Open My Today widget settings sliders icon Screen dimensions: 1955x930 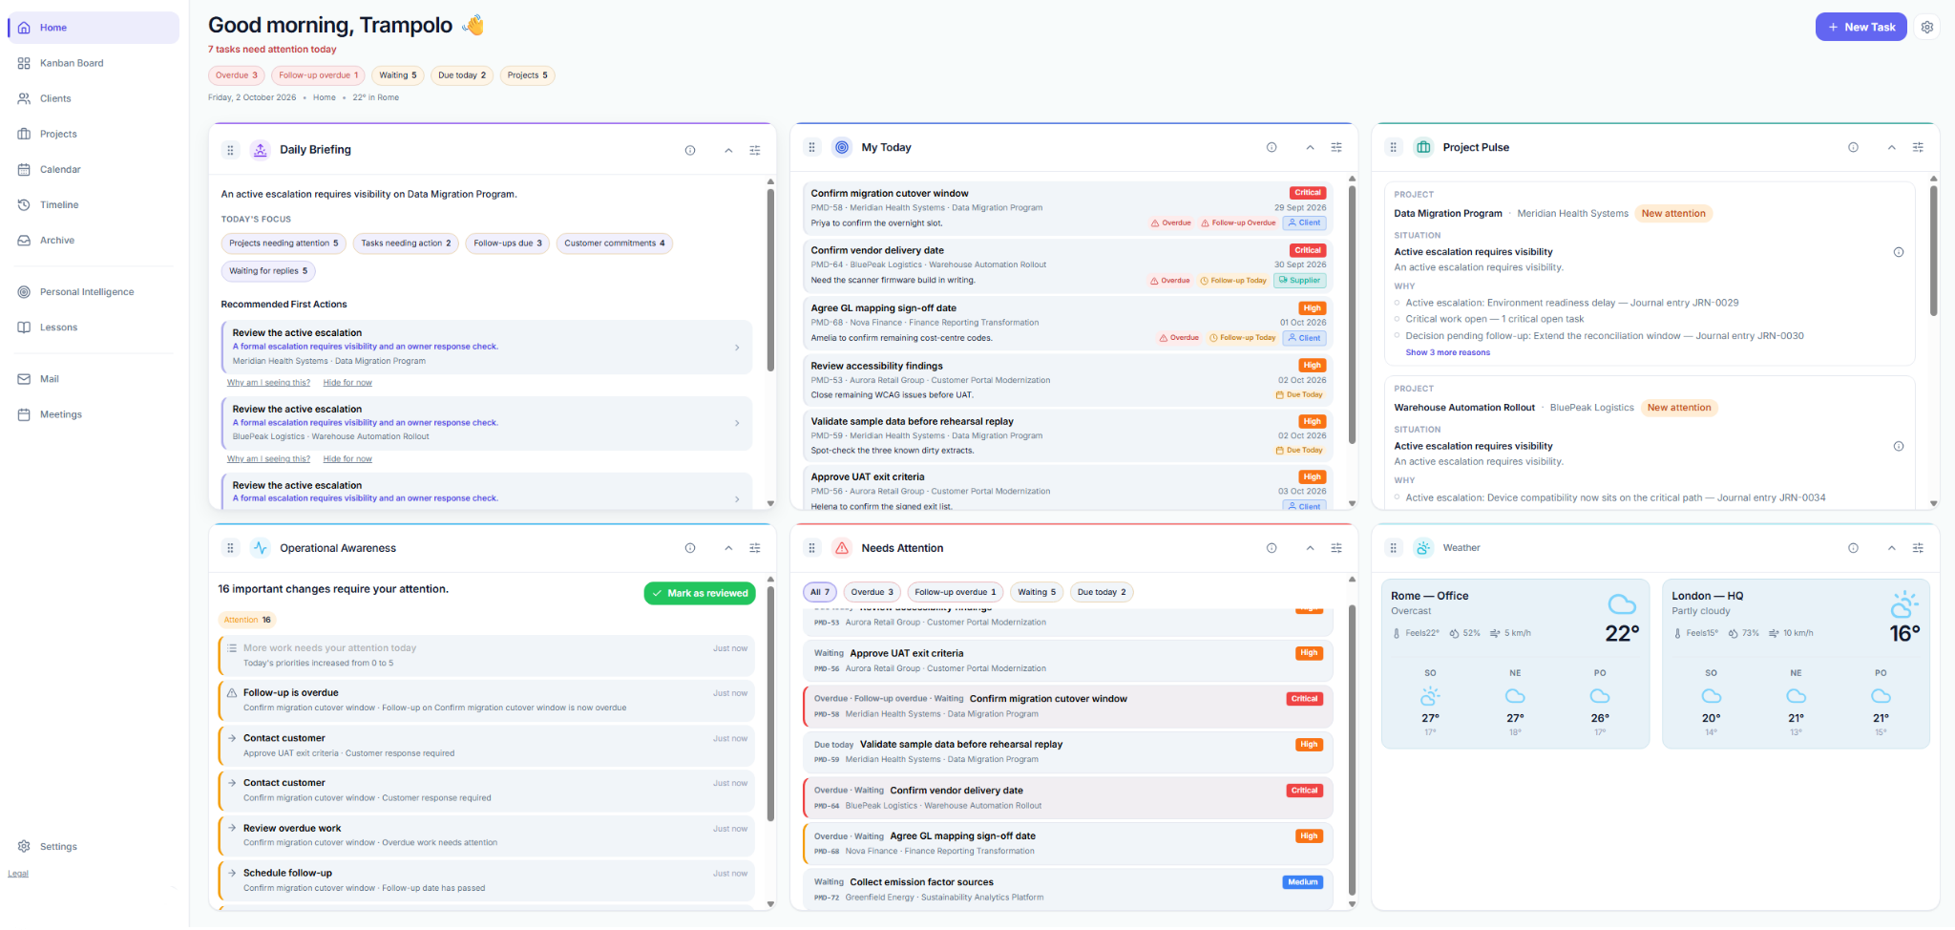[1336, 148]
